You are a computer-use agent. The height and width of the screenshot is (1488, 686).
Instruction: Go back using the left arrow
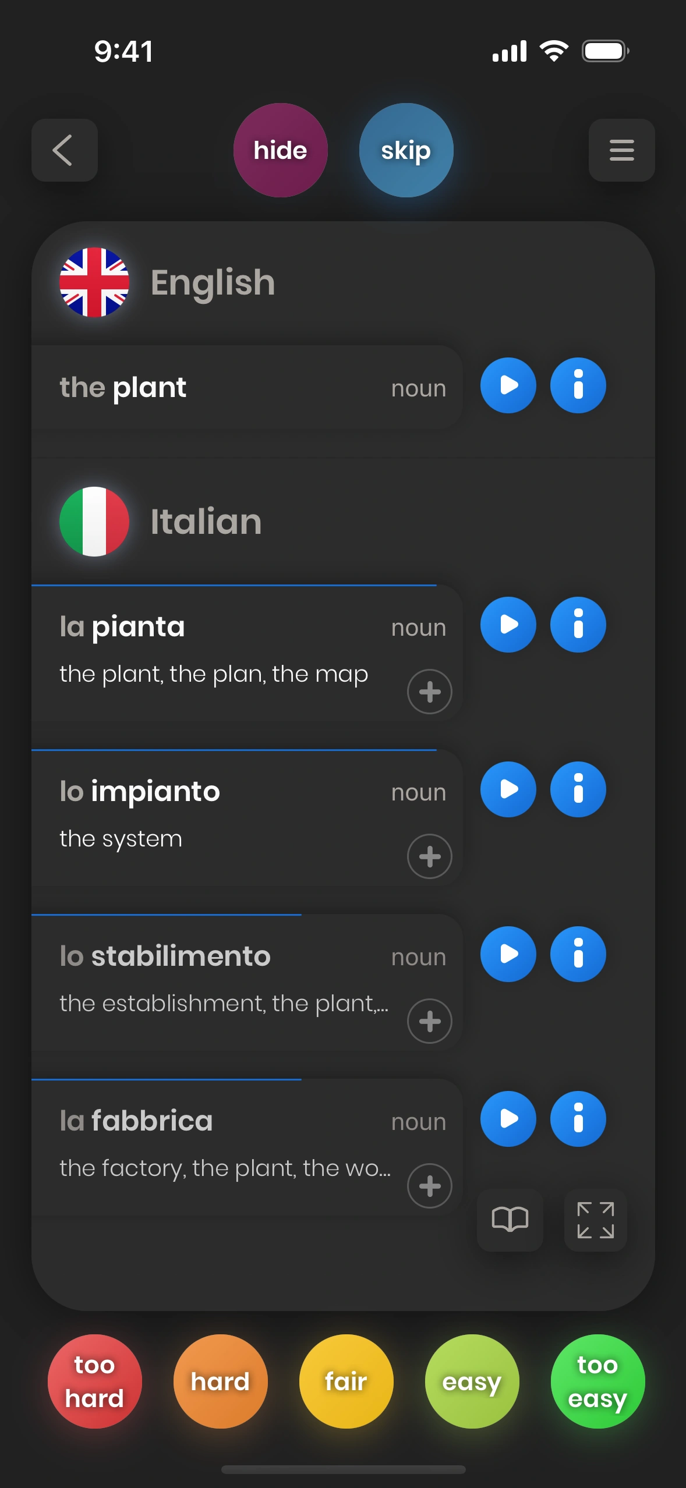64,150
